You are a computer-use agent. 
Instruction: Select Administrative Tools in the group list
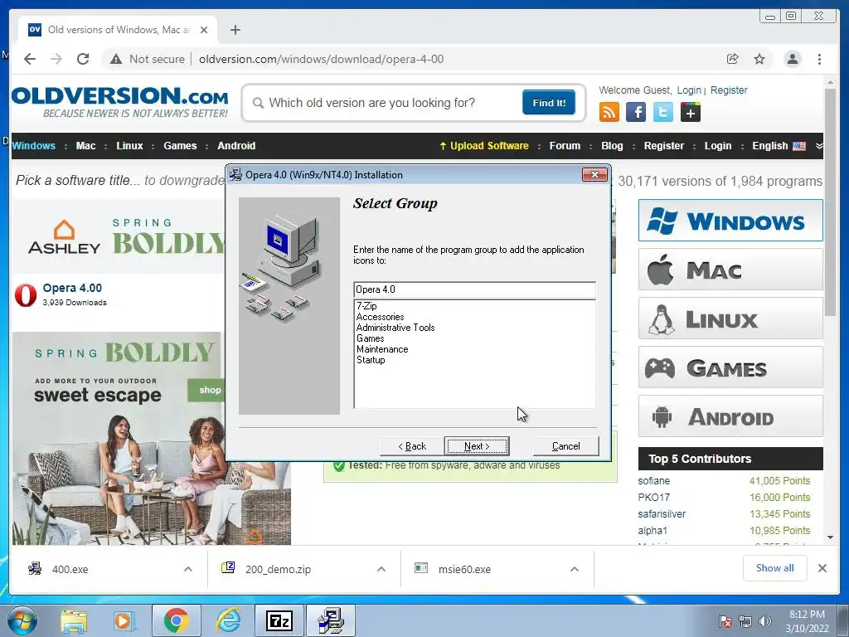point(395,328)
